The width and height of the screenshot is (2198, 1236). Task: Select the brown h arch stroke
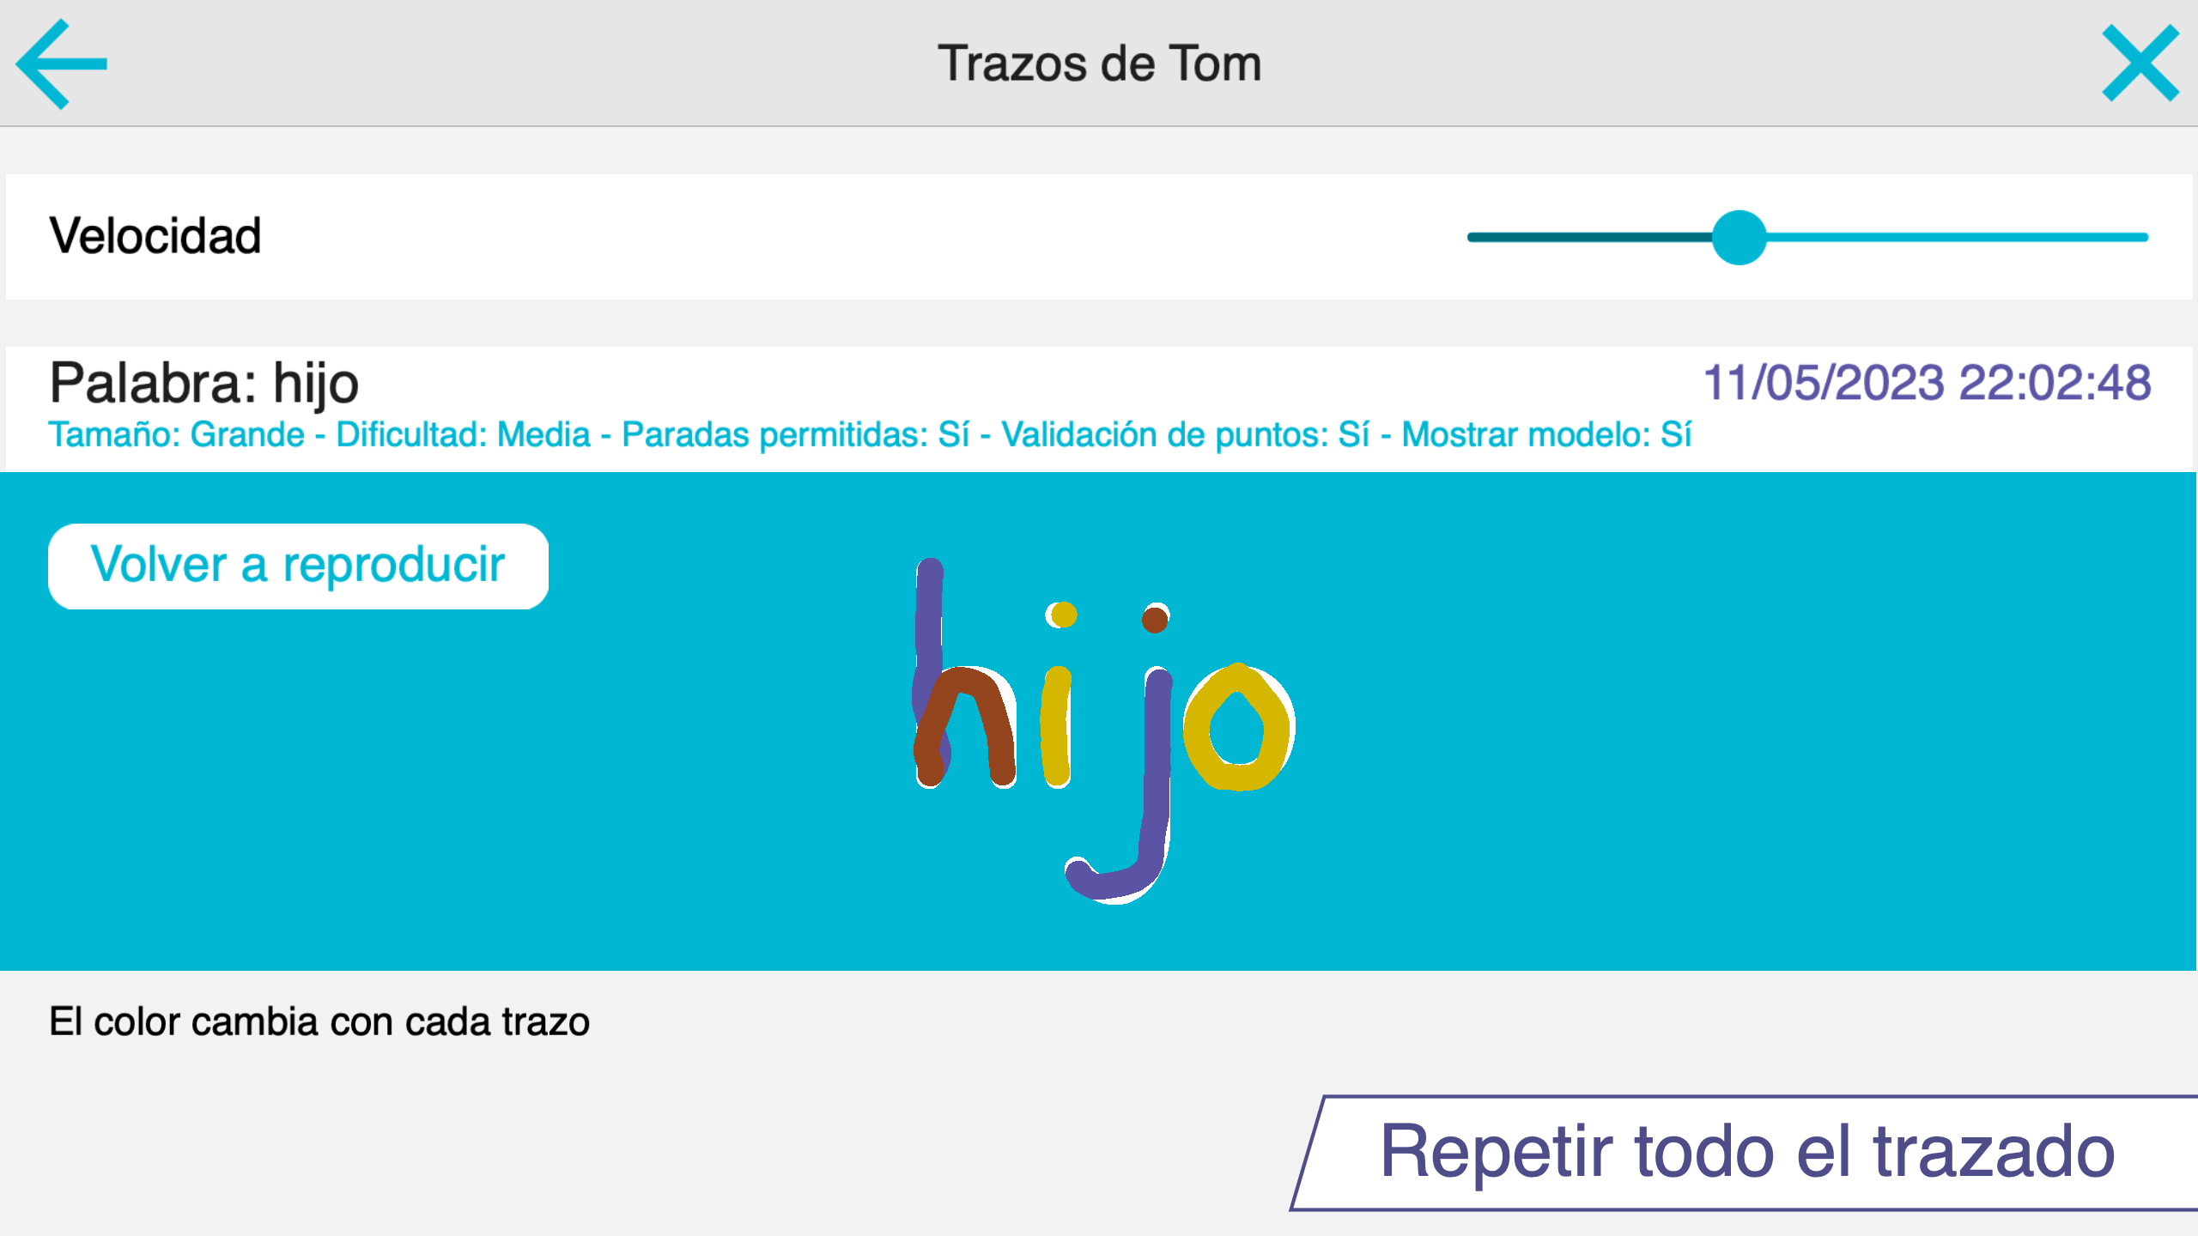(966, 726)
